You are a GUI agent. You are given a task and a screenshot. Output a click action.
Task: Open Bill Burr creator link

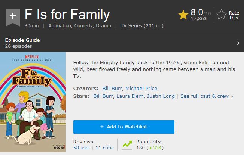(x=112, y=89)
